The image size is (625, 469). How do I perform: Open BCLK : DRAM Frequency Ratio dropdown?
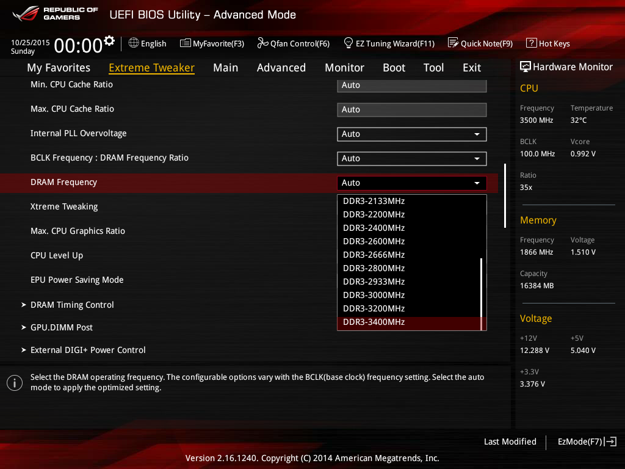pos(412,158)
